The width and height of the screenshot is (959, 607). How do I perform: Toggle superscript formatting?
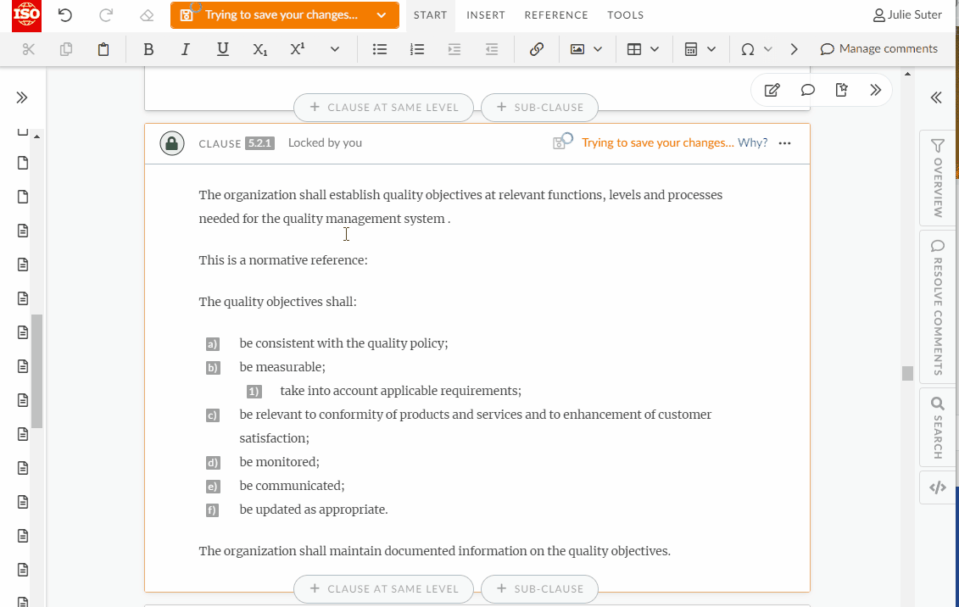pyautogui.click(x=298, y=49)
